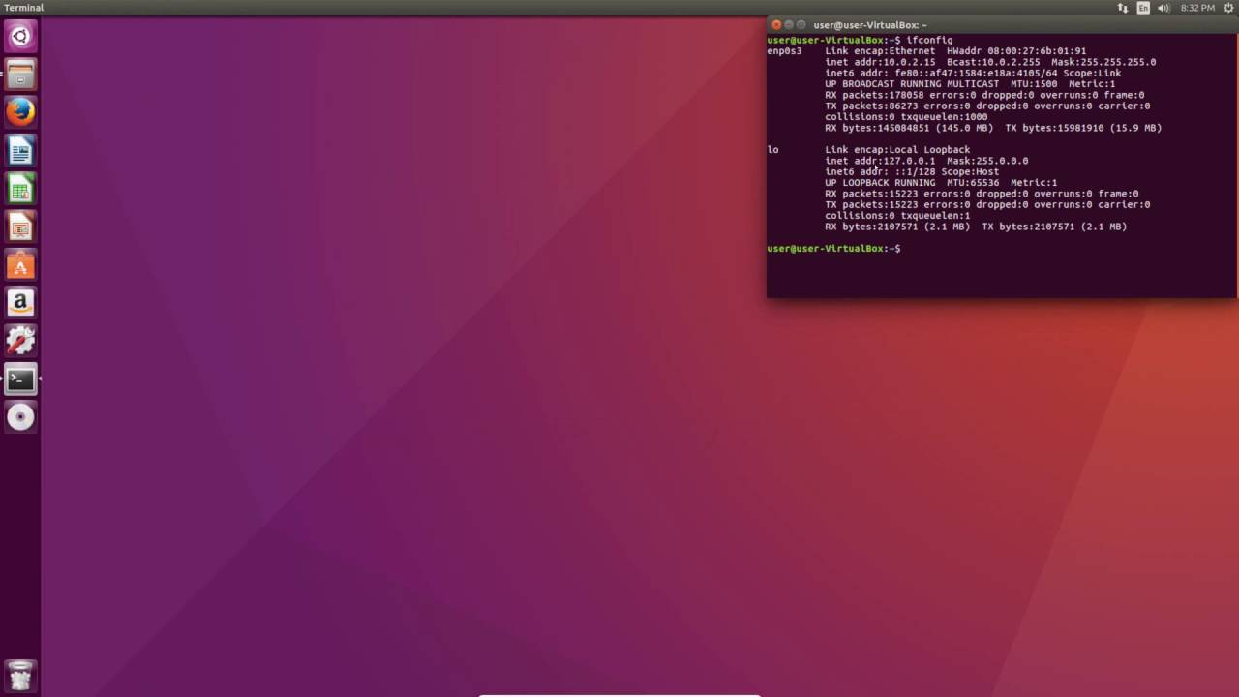The width and height of the screenshot is (1239, 697).
Task: Click the ifconfig command text
Action: [x=929, y=41]
